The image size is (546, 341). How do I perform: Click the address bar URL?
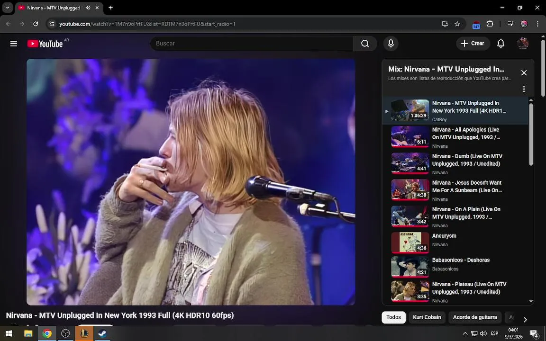point(147,24)
